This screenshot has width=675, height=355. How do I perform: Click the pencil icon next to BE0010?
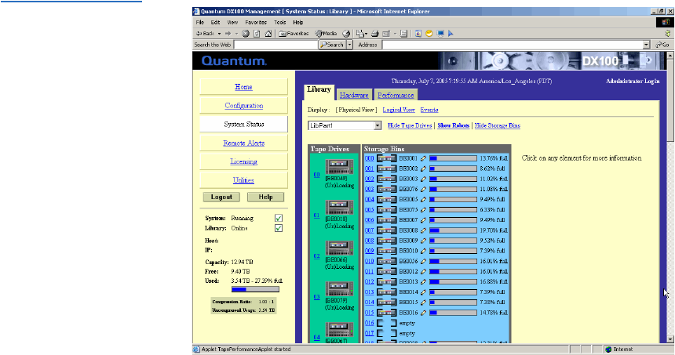(x=423, y=251)
